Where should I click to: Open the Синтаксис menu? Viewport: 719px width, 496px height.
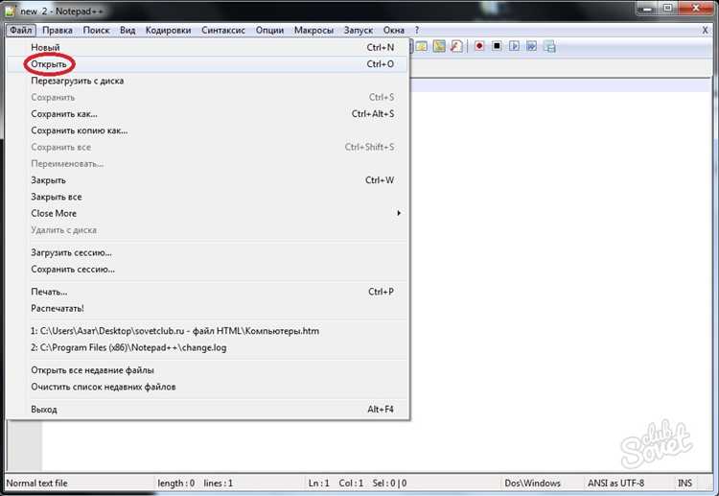point(223,31)
